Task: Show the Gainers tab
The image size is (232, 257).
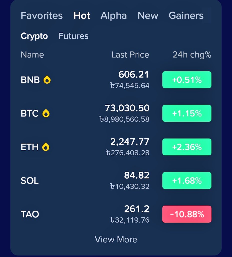Action: (x=186, y=16)
